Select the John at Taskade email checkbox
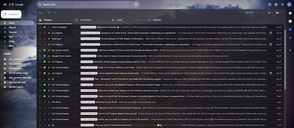294x128 pixels. (40, 27)
